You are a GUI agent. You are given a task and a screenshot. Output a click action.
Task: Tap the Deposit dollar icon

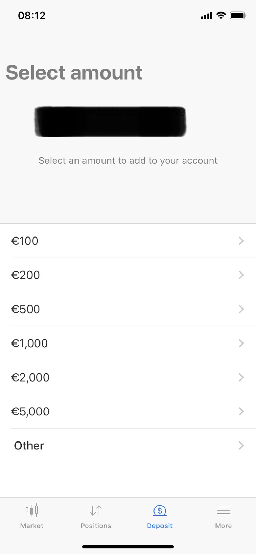[160, 510]
